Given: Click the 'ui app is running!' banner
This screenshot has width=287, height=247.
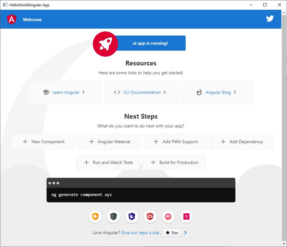Looking at the screenshot, I should click(x=150, y=43).
